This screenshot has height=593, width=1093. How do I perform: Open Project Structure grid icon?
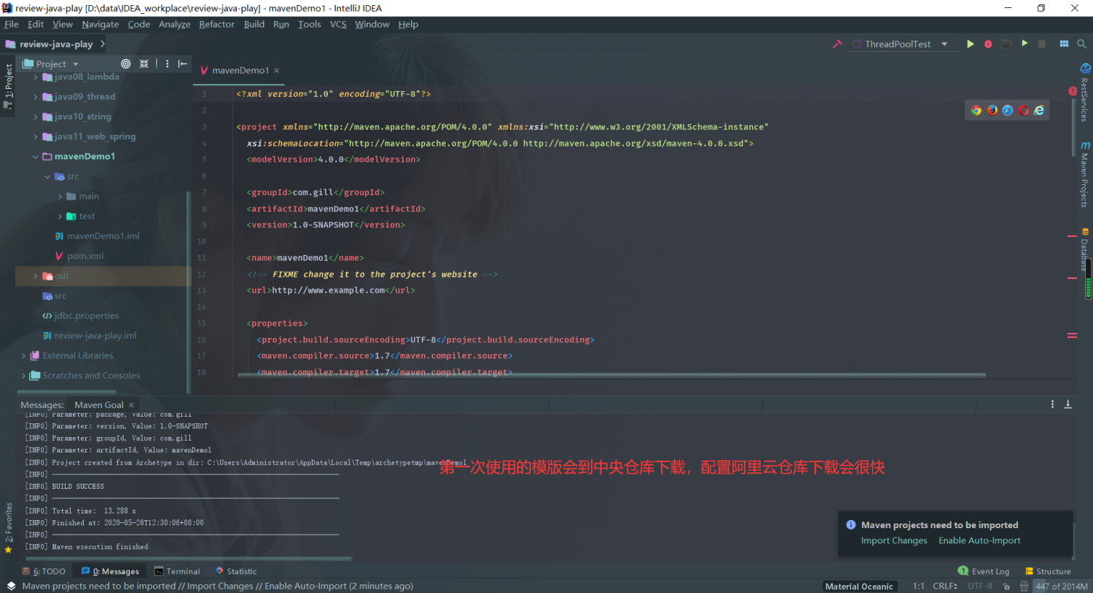click(1064, 44)
